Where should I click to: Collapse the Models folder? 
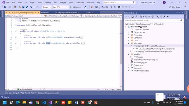pyautogui.click(x=128, y=54)
